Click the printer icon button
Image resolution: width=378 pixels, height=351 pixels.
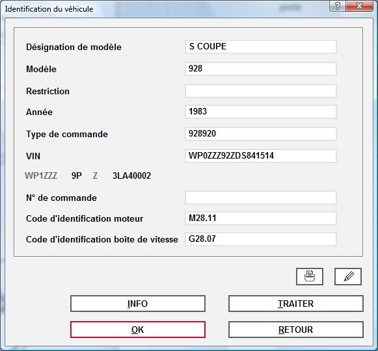(310, 276)
